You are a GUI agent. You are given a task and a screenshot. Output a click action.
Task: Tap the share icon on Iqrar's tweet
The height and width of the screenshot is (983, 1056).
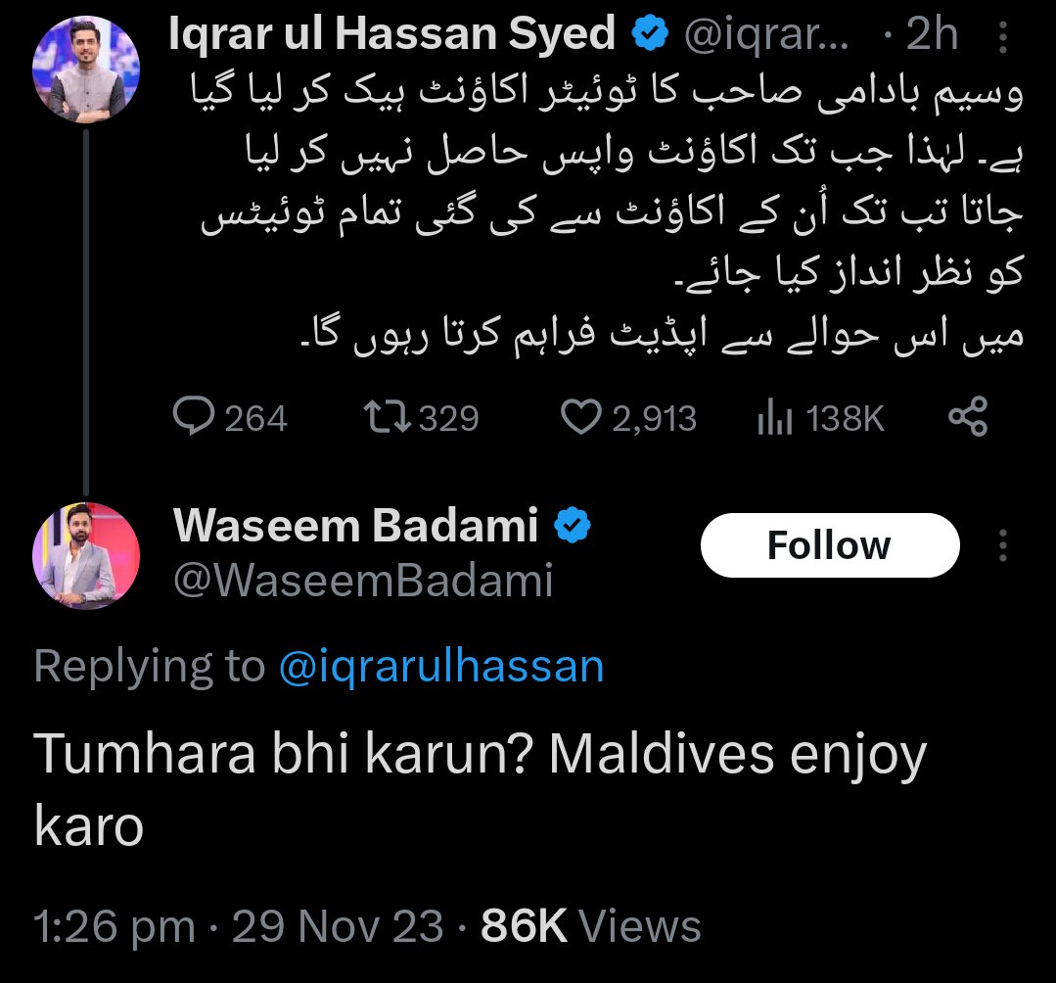click(968, 416)
